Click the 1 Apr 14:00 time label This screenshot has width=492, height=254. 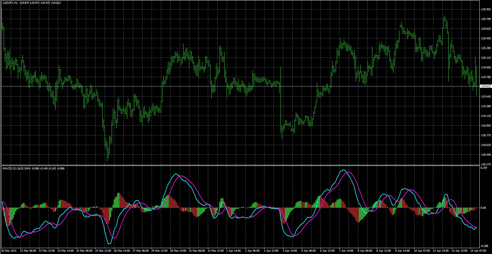click(x=234, y=251)
